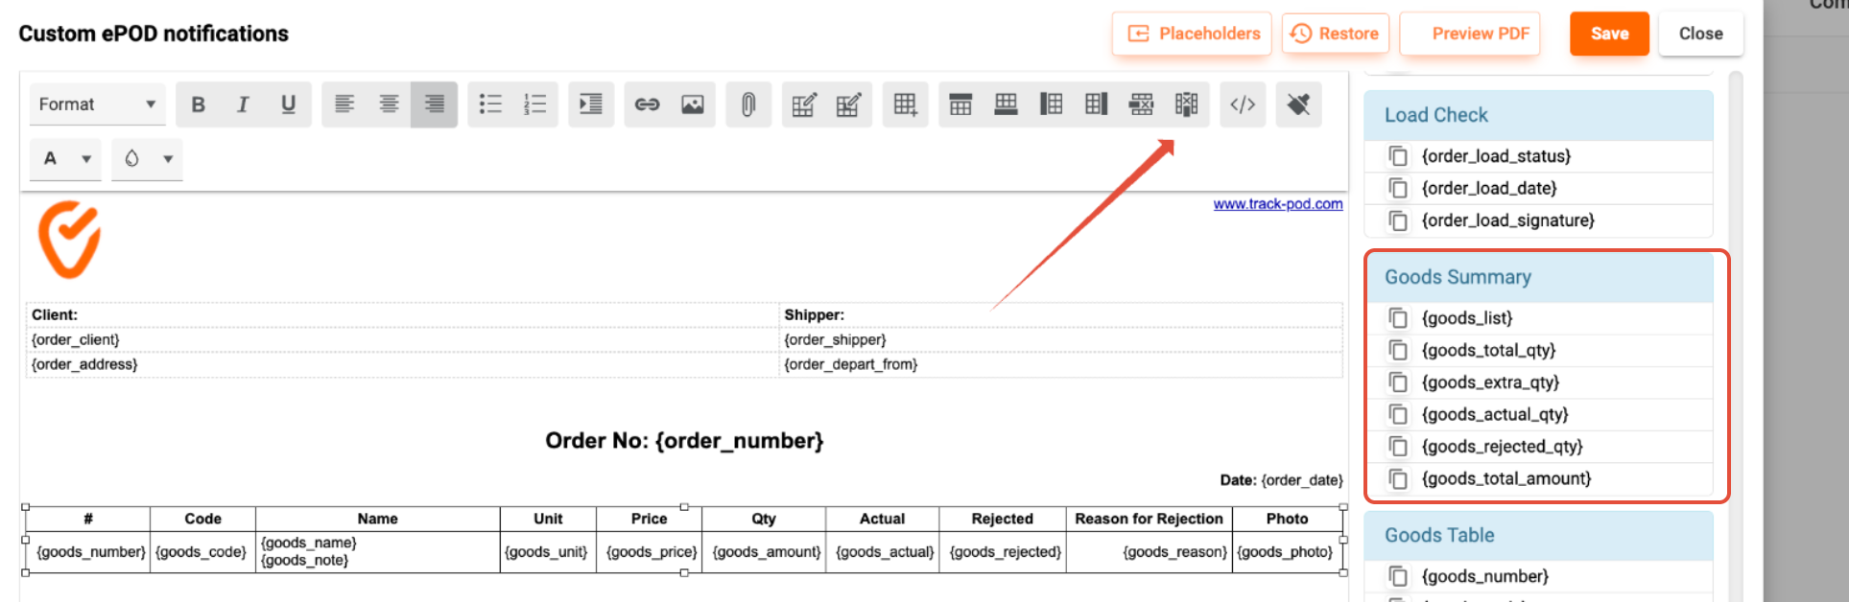Click the {goods_unit} table cell

548,552
